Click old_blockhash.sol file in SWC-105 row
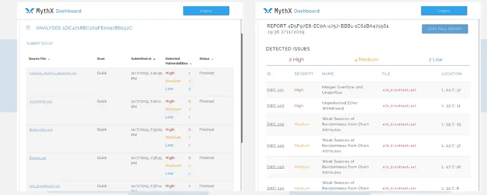Viewport: 487px width, 195px height. 399,106
